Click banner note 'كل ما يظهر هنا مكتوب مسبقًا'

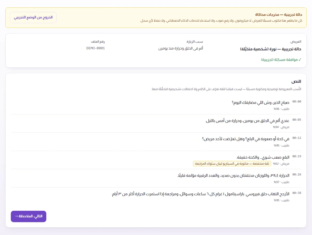pos(277,21)
